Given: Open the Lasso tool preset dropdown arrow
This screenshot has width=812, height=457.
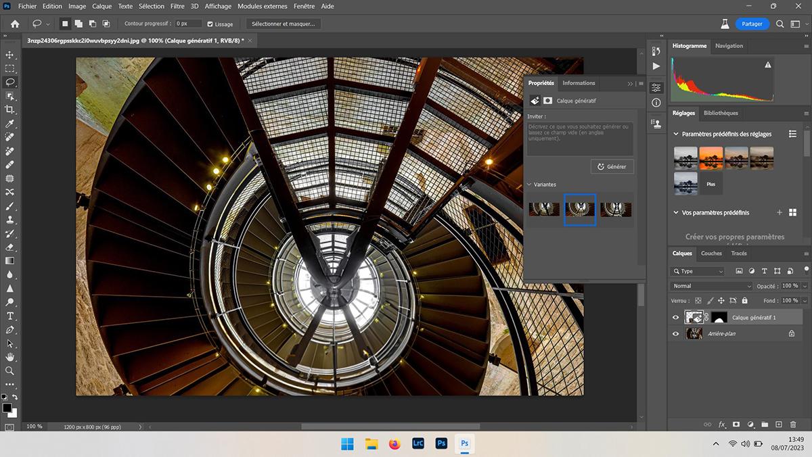Looking at the screenshot, I should click(x=47, y=24).
